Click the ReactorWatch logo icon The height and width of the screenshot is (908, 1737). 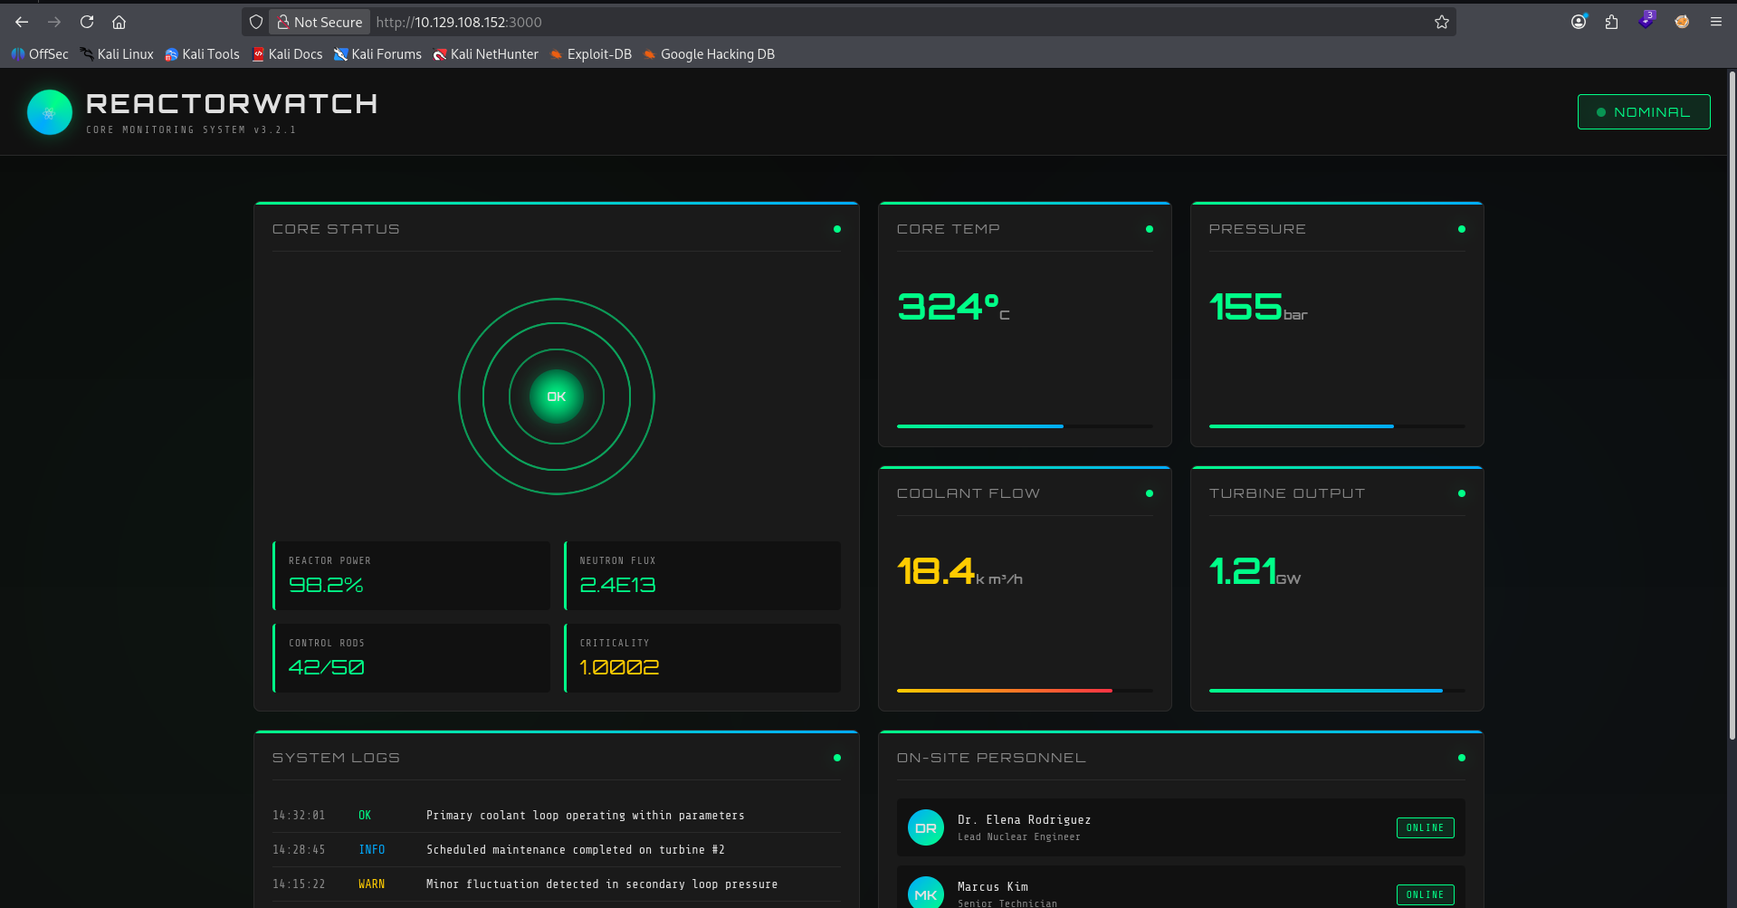click(50, 112)
